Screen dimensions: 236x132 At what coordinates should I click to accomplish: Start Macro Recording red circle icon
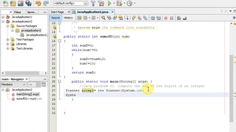click(x=166, y=18)
